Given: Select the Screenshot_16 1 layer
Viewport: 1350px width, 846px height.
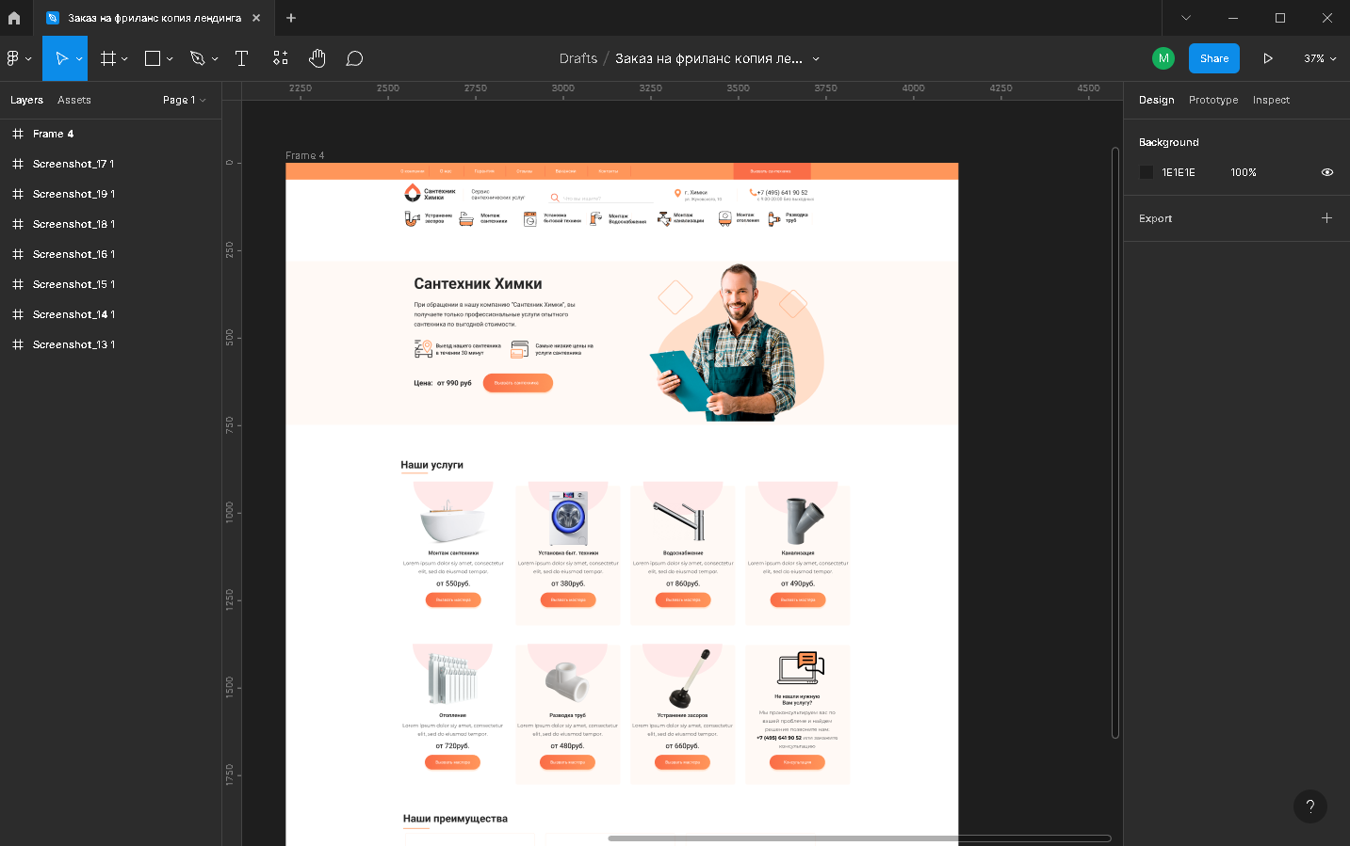Looking at the screenshot, I should tap(111, 254).
